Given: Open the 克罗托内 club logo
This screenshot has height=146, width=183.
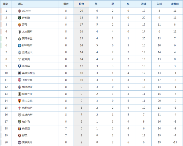Looking at the screenshot, I should (x=19, y=142).
